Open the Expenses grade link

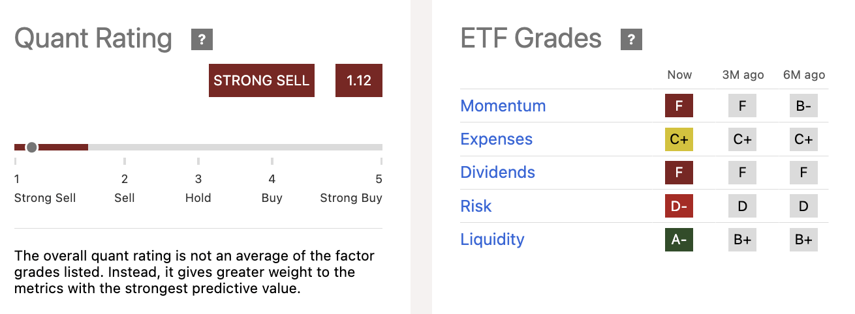[496, 139]
